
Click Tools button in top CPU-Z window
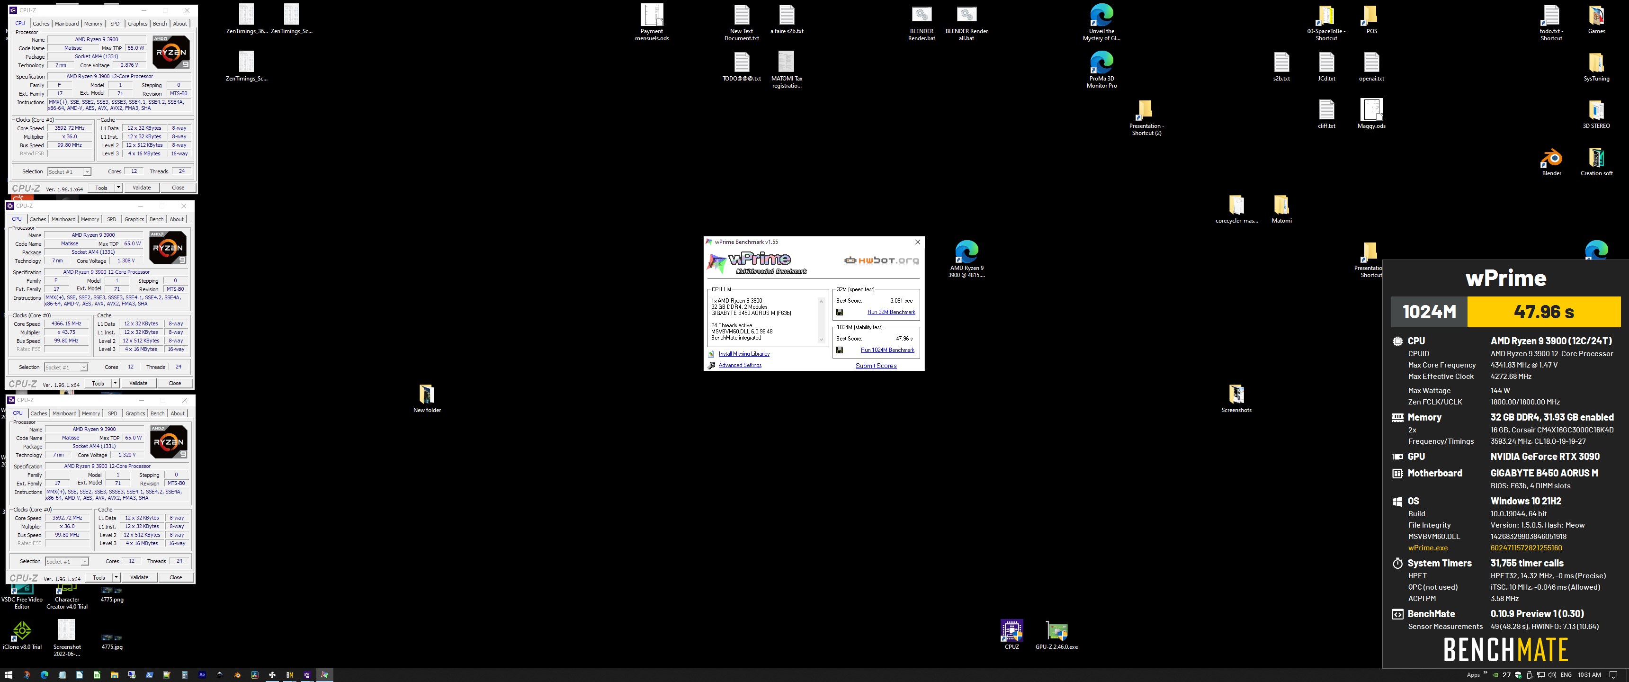pos(101,187)
